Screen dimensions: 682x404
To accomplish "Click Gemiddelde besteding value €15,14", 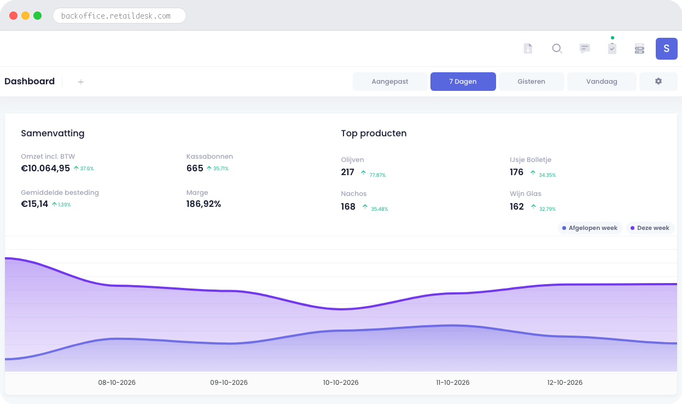I will click(34, 204).
